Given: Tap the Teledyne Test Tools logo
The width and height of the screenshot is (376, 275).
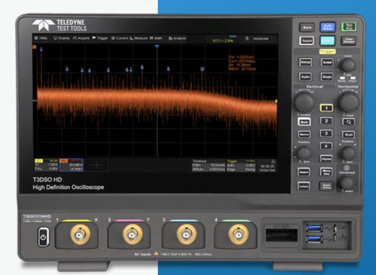Looking at the screenshot, I should click(x=59, y=26).
